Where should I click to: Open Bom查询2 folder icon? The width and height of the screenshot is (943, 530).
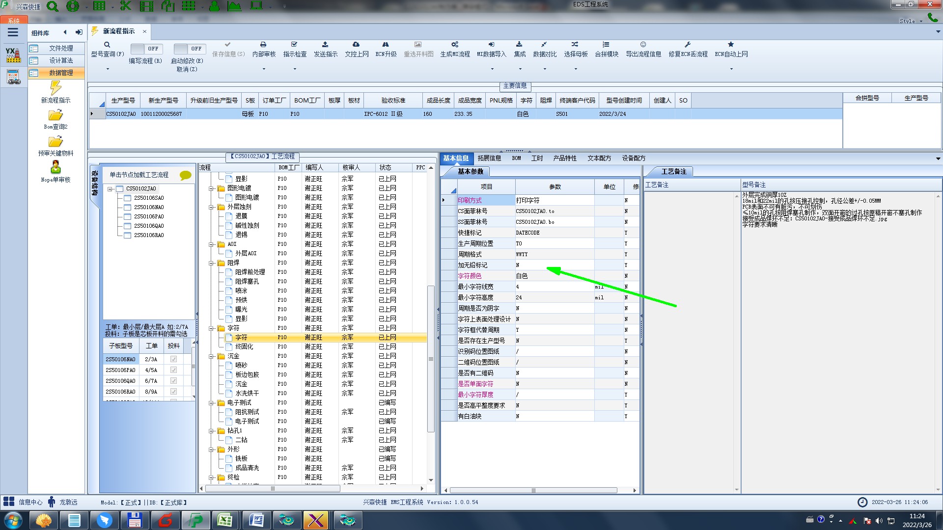[x=55, y=115]
